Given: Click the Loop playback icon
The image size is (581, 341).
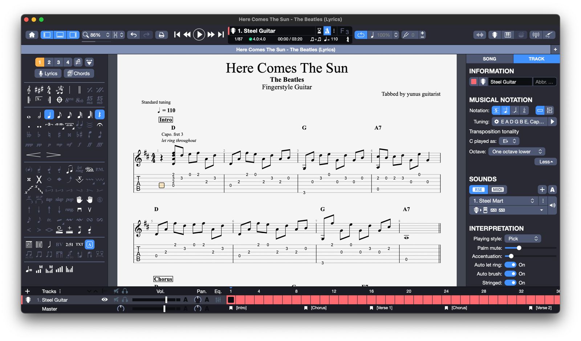Looking at the screenshot, I should click(x=361, y=35).
